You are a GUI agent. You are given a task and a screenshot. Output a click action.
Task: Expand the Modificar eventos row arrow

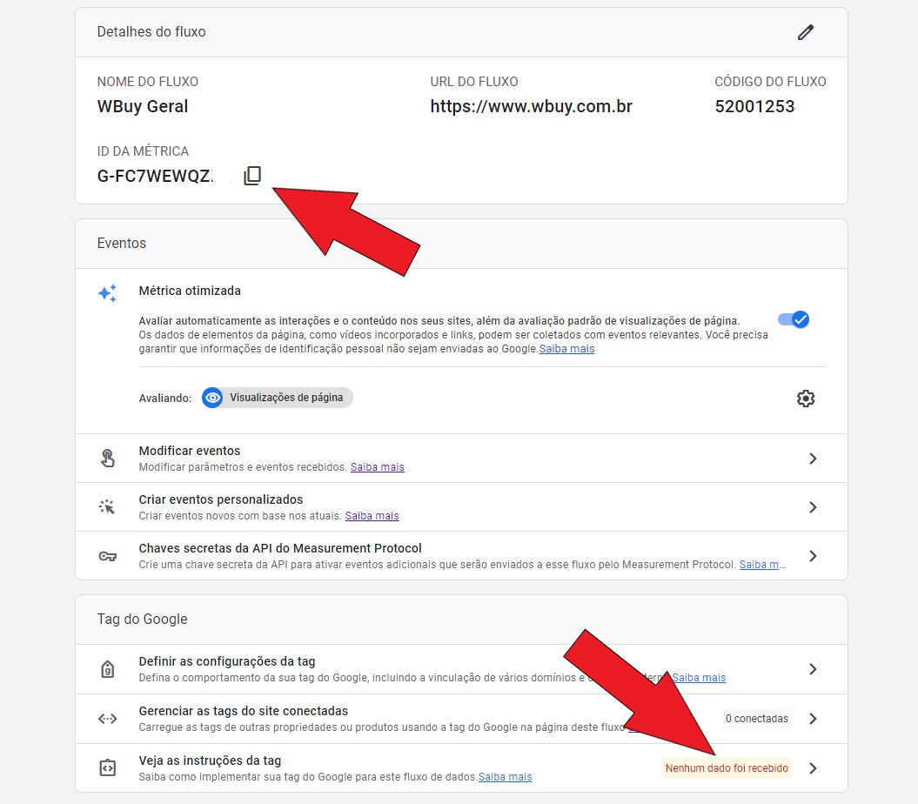pos(813,459)
